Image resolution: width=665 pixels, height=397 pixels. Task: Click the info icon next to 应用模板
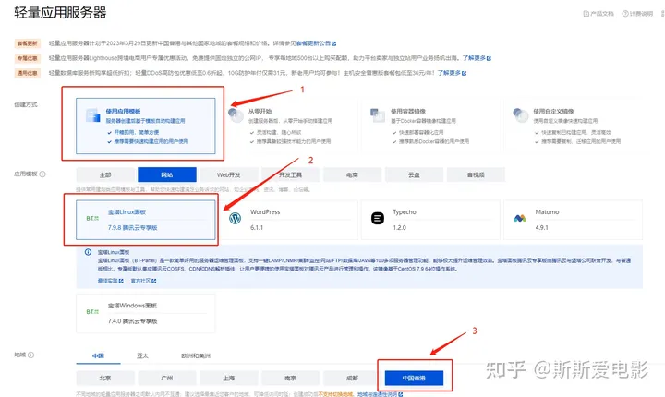tap(42, 174)
